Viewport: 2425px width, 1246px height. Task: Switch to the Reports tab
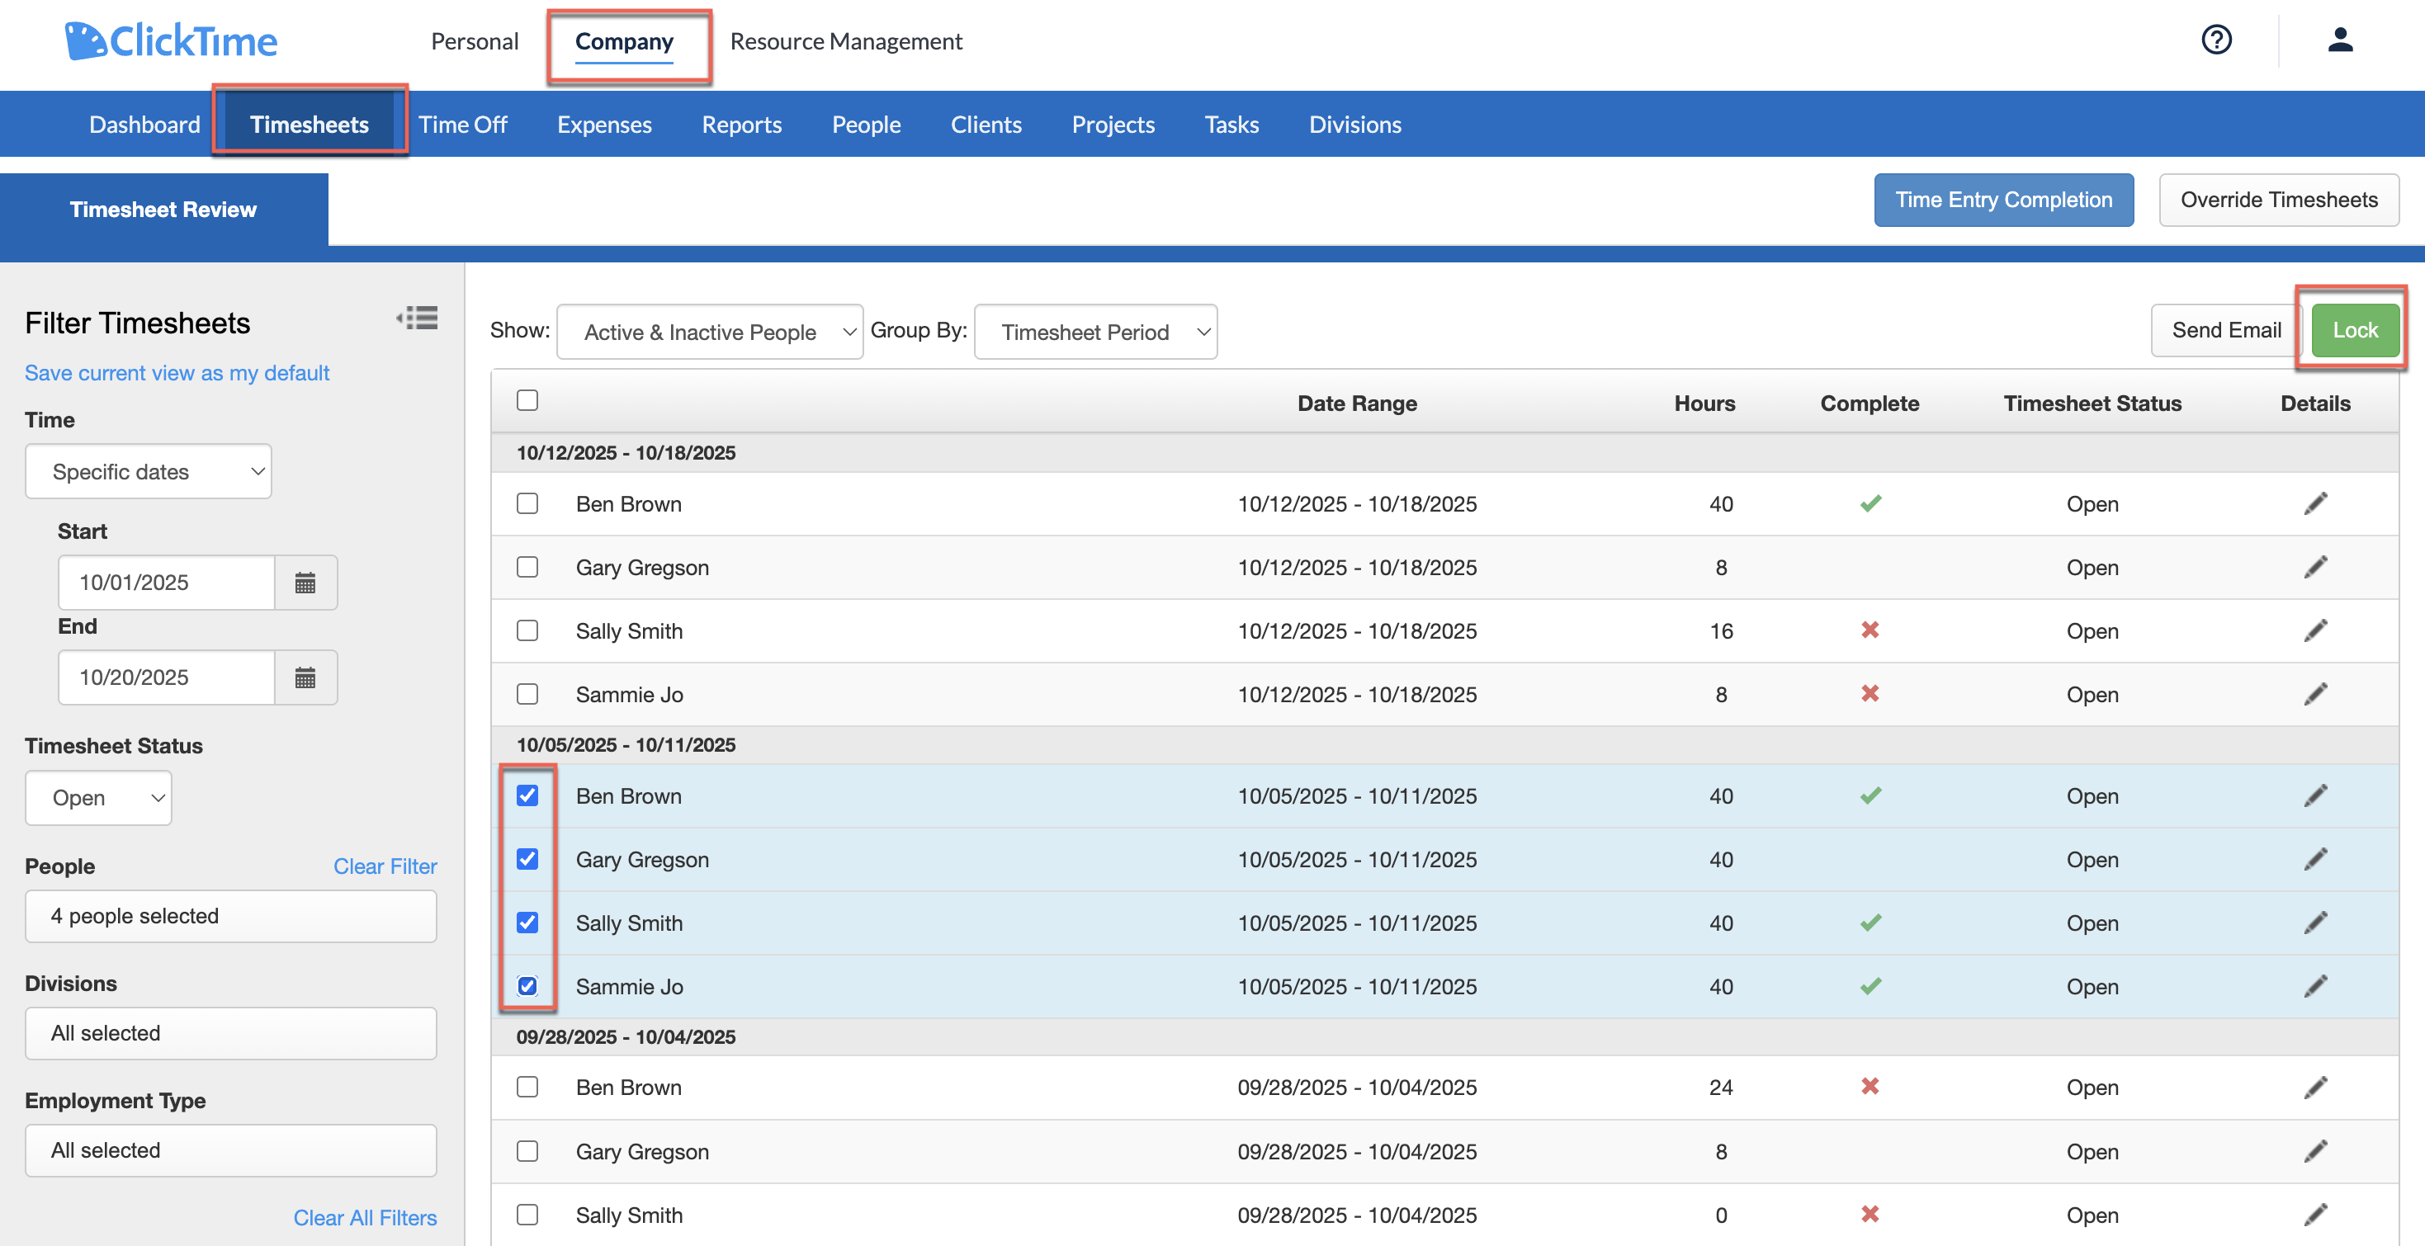[742, 123]
